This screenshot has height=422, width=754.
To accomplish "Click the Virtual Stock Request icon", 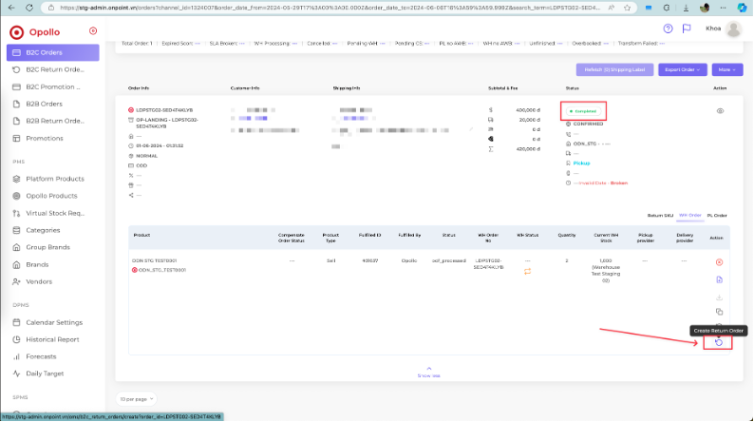I will tap(16, 213).
